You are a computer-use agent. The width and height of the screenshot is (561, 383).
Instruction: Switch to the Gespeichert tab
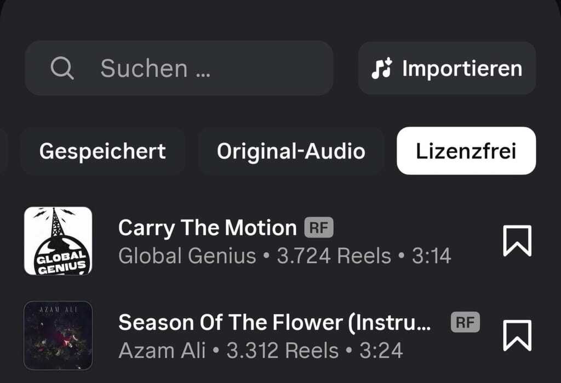[102, 151]
